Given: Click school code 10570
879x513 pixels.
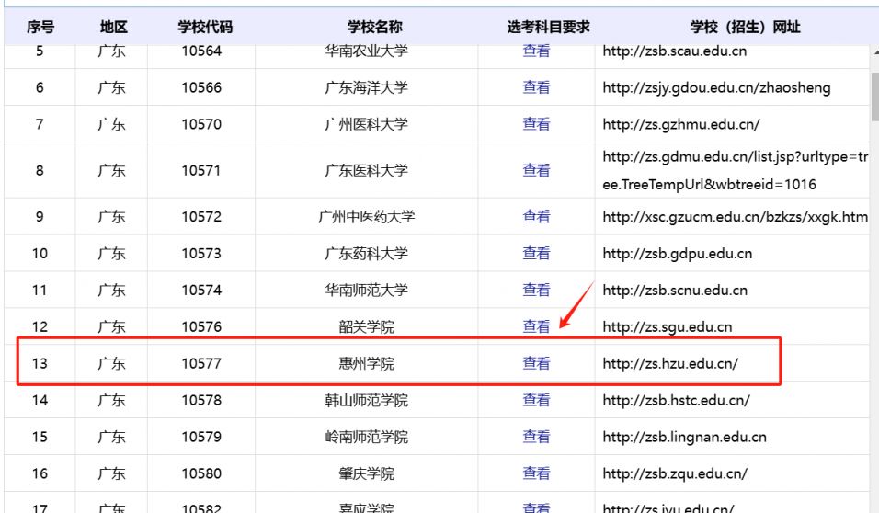Looking at the screenshot, I should pyautogui.click(x=201, y=124).
